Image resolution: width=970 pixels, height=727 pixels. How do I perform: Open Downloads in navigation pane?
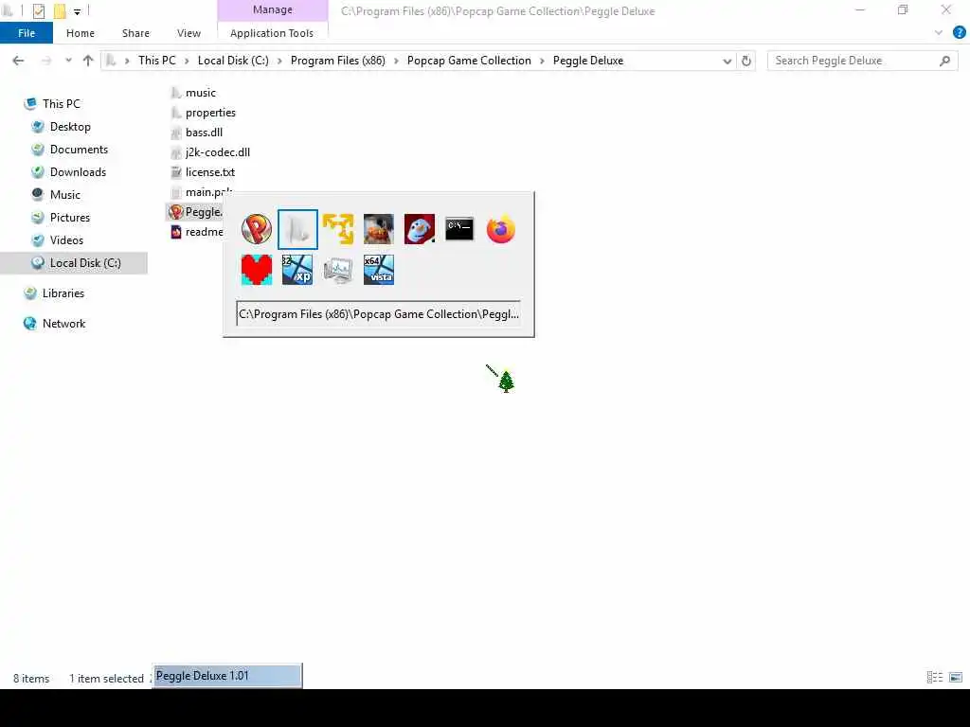click(x=78, y=172)
